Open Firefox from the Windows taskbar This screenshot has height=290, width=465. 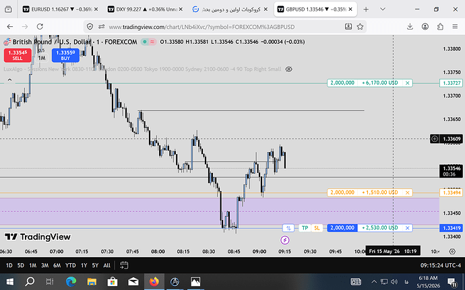154,281
